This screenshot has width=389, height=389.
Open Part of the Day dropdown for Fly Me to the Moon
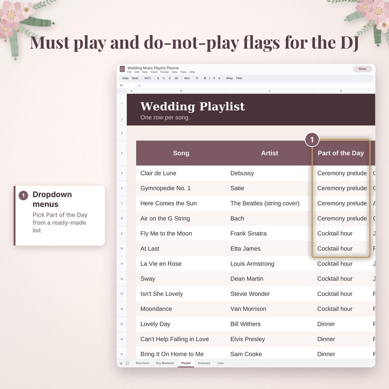tap(341, 234)
